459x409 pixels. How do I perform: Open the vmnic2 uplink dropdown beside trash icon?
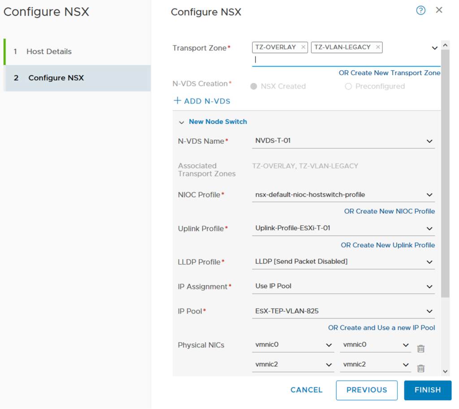click(x=375, y=365)
